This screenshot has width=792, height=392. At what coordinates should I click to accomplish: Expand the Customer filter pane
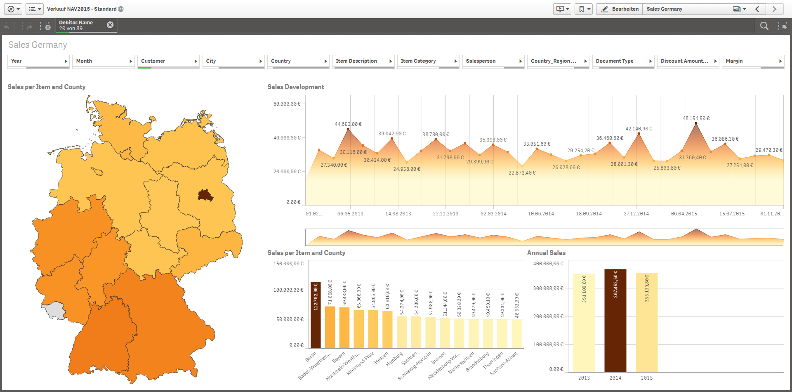point(168,61)
